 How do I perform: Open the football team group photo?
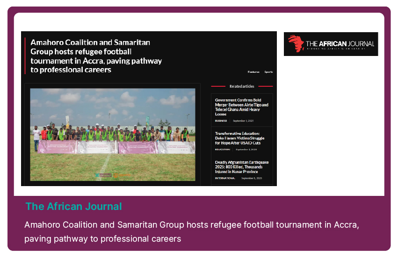click(x=113, y=134)
